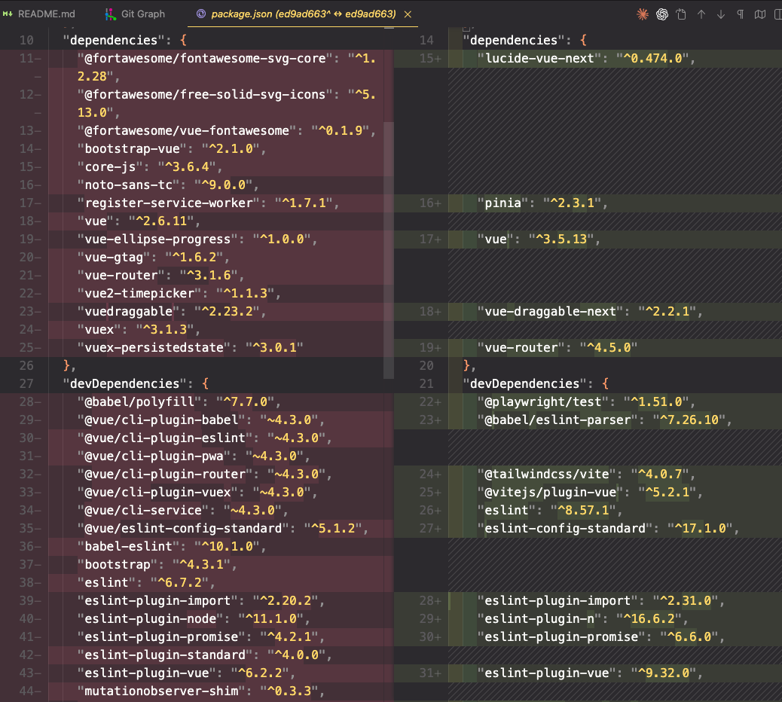
Task: Click the split layout icon at far right
Action: 777,14
